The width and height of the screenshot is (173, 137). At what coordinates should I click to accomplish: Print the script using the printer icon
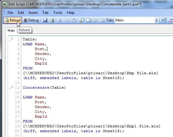click(x=52, y=20)
